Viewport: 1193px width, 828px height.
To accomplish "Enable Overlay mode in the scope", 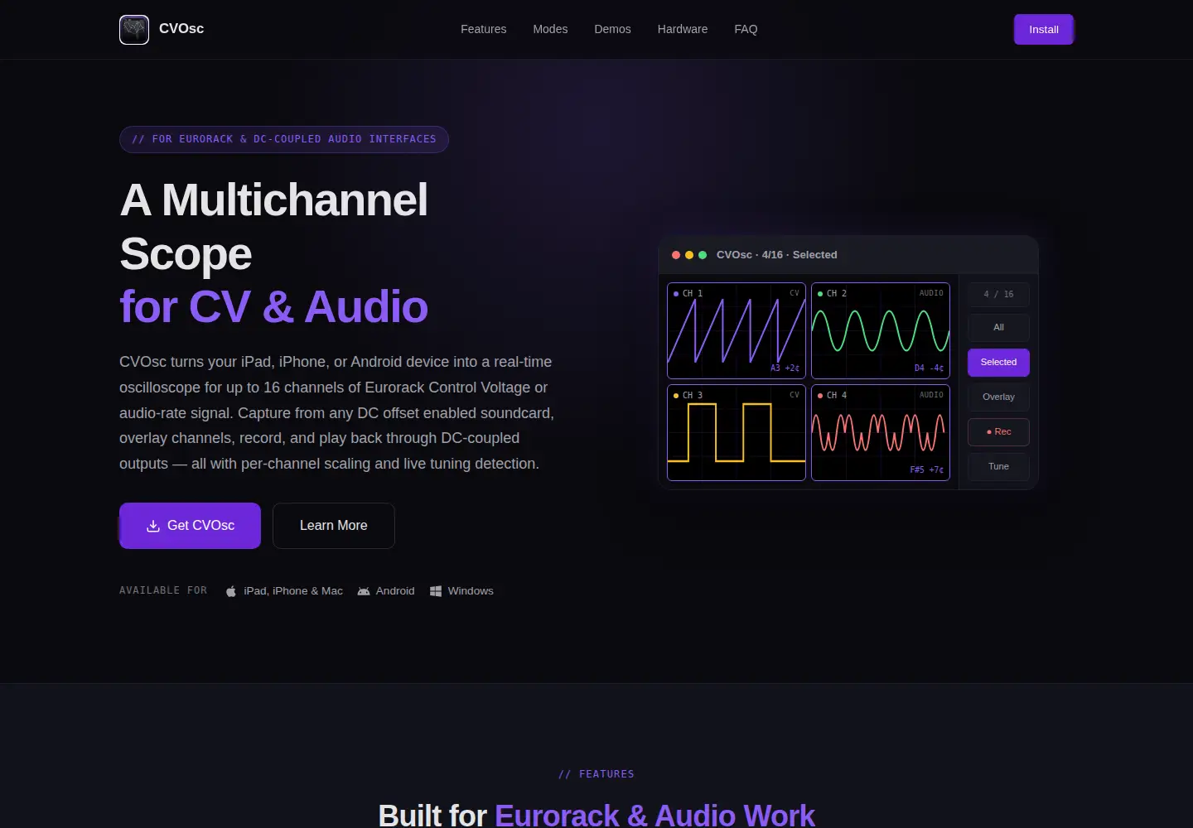I will pos(998,397).
